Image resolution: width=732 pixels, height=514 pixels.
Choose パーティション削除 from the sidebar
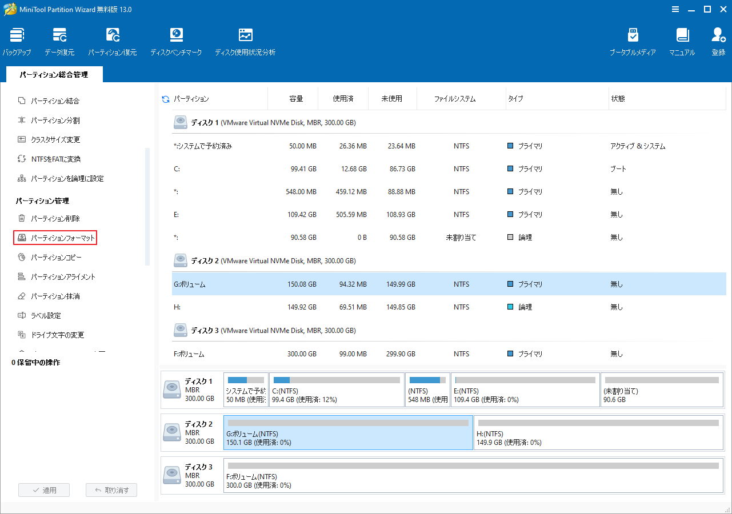[x=57, y=218]
